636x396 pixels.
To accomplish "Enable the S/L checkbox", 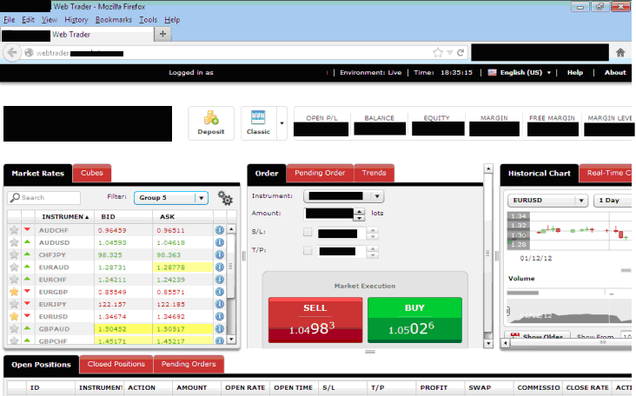I will tap(308, 233).
